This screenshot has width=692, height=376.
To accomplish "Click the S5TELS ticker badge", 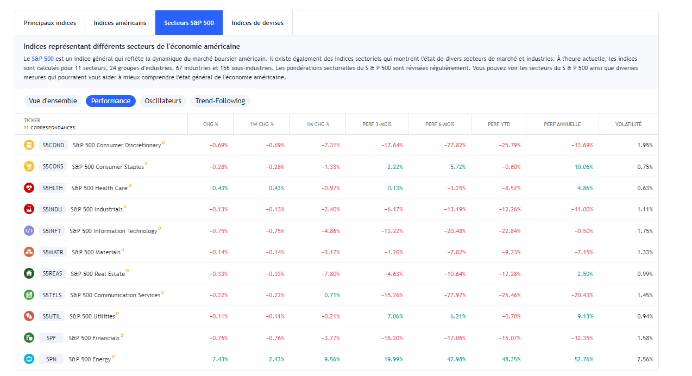I will pyautogui.click(x=52, y=295).
